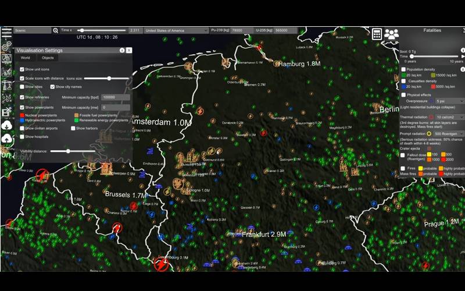The height and width of the screenshot is (291, 465).
Task: Click the cloud upload sidebar icon
Action: [7, 139]
